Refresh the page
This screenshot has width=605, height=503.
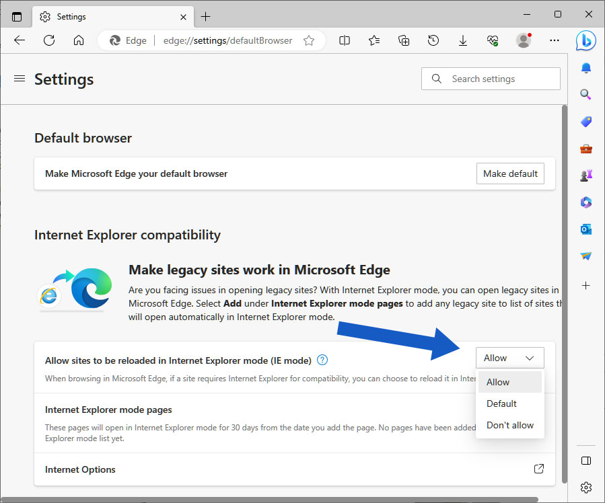tap(49, 40)
